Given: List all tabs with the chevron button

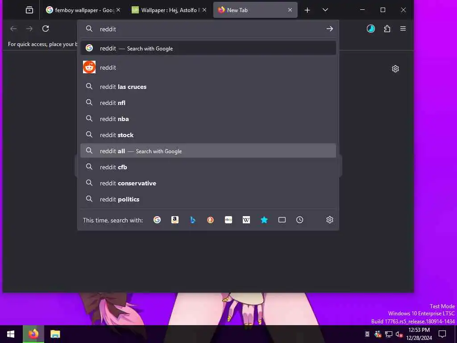Looking at the screenshot, I should [x=325, y=10].
